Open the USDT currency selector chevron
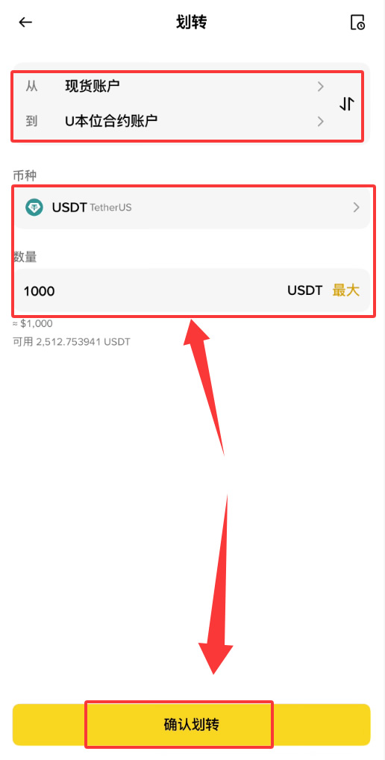This screenshot has width=385, height=760. click(357, 208)
